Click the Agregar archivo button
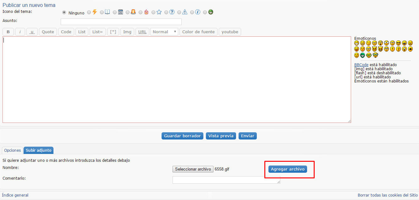The image size is (419, 200). 288,169
